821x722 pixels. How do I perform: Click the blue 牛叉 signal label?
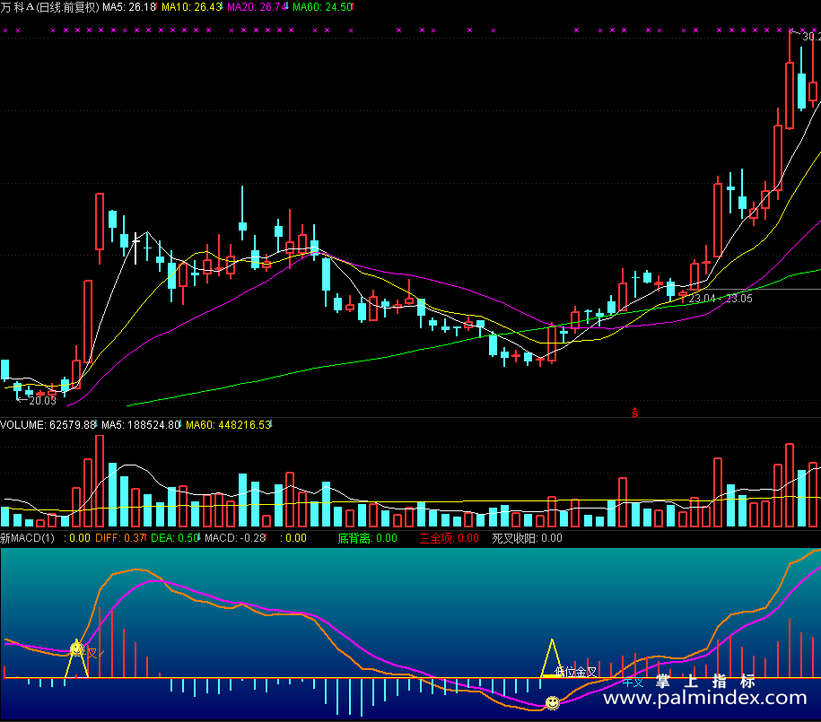point(633,682)
